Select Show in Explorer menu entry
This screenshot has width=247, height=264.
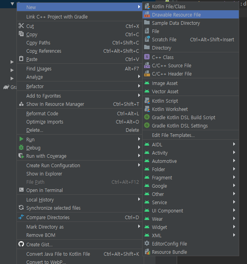(x=79, y=174)
